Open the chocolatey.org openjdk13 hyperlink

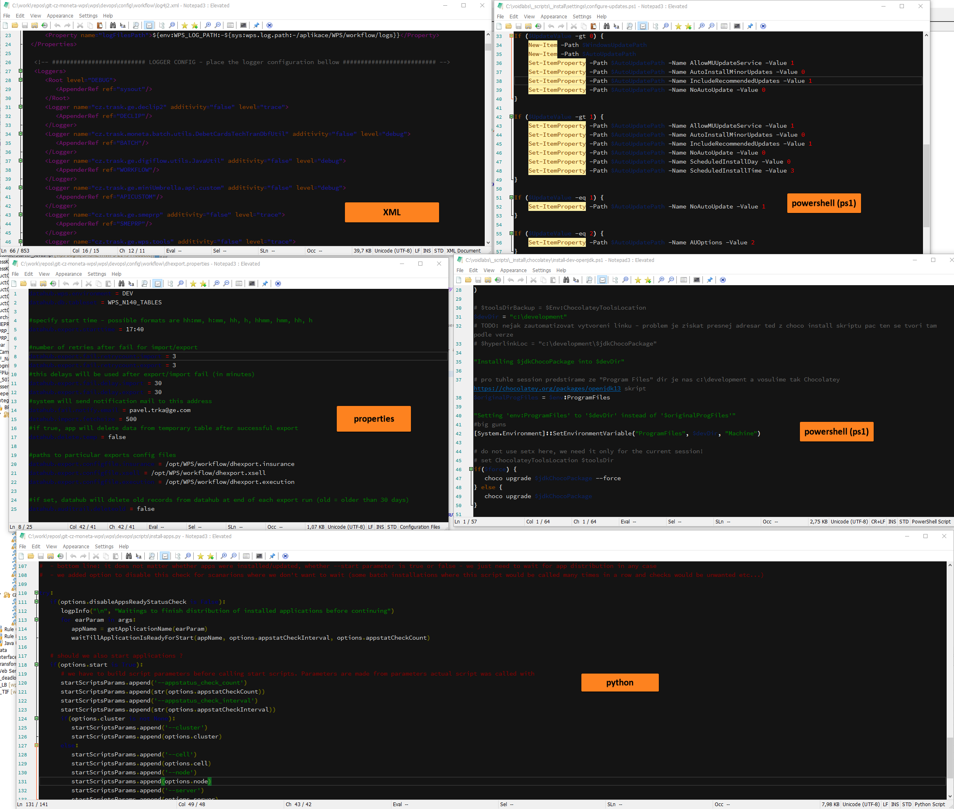(x=547, y=388)
